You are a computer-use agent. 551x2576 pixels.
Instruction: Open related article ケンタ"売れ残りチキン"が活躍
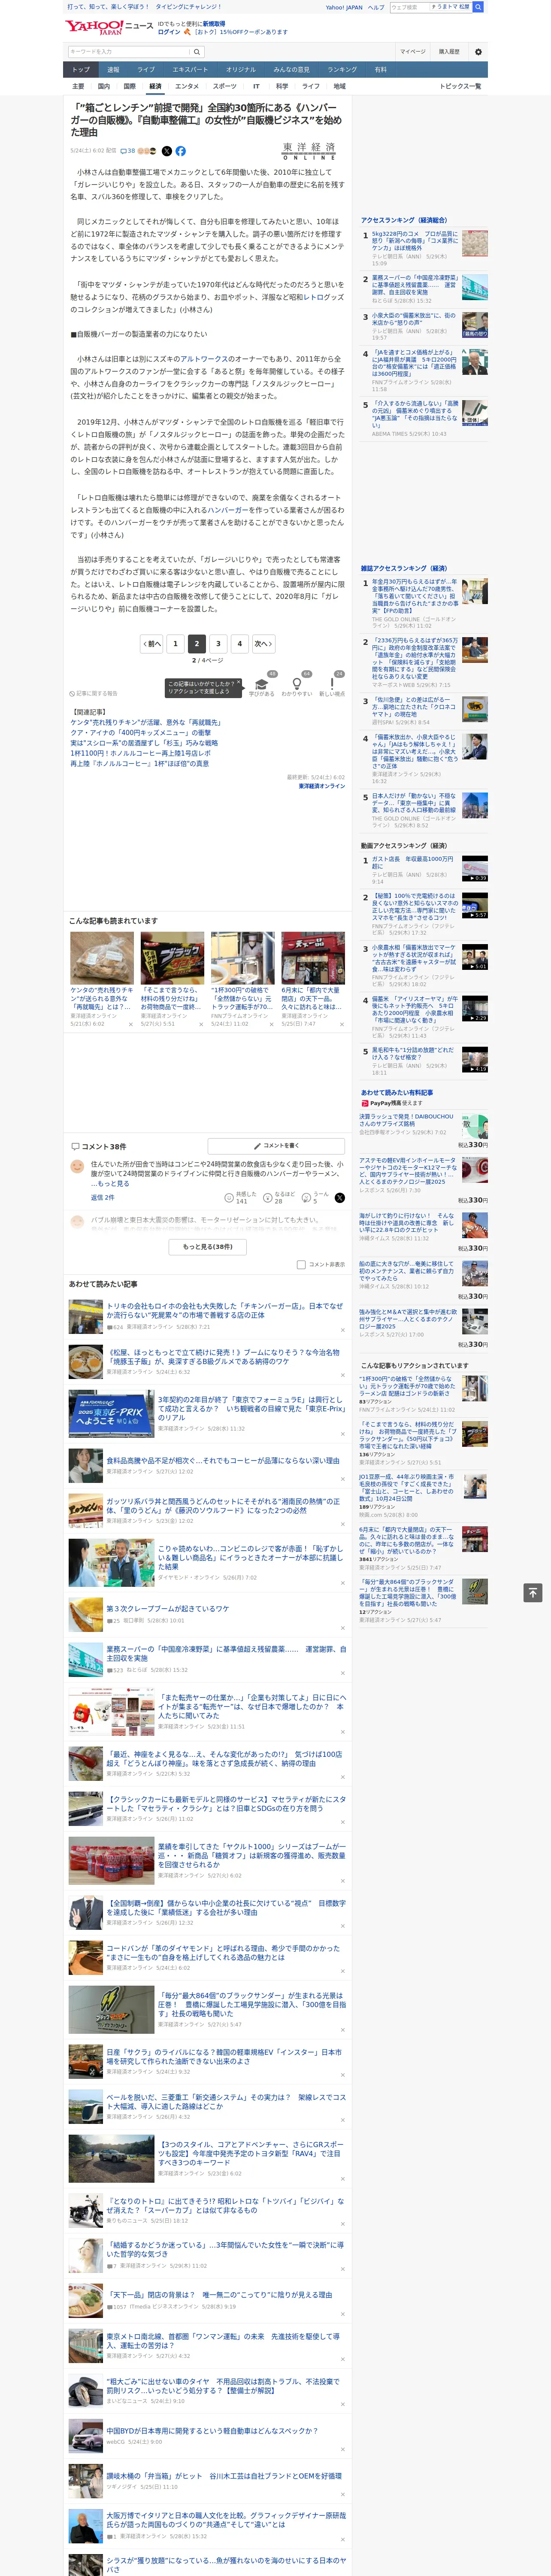point(146,722)
